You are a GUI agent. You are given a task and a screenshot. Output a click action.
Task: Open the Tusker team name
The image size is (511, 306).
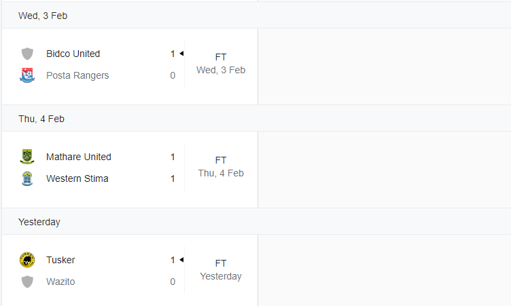(x=60, y=260)
